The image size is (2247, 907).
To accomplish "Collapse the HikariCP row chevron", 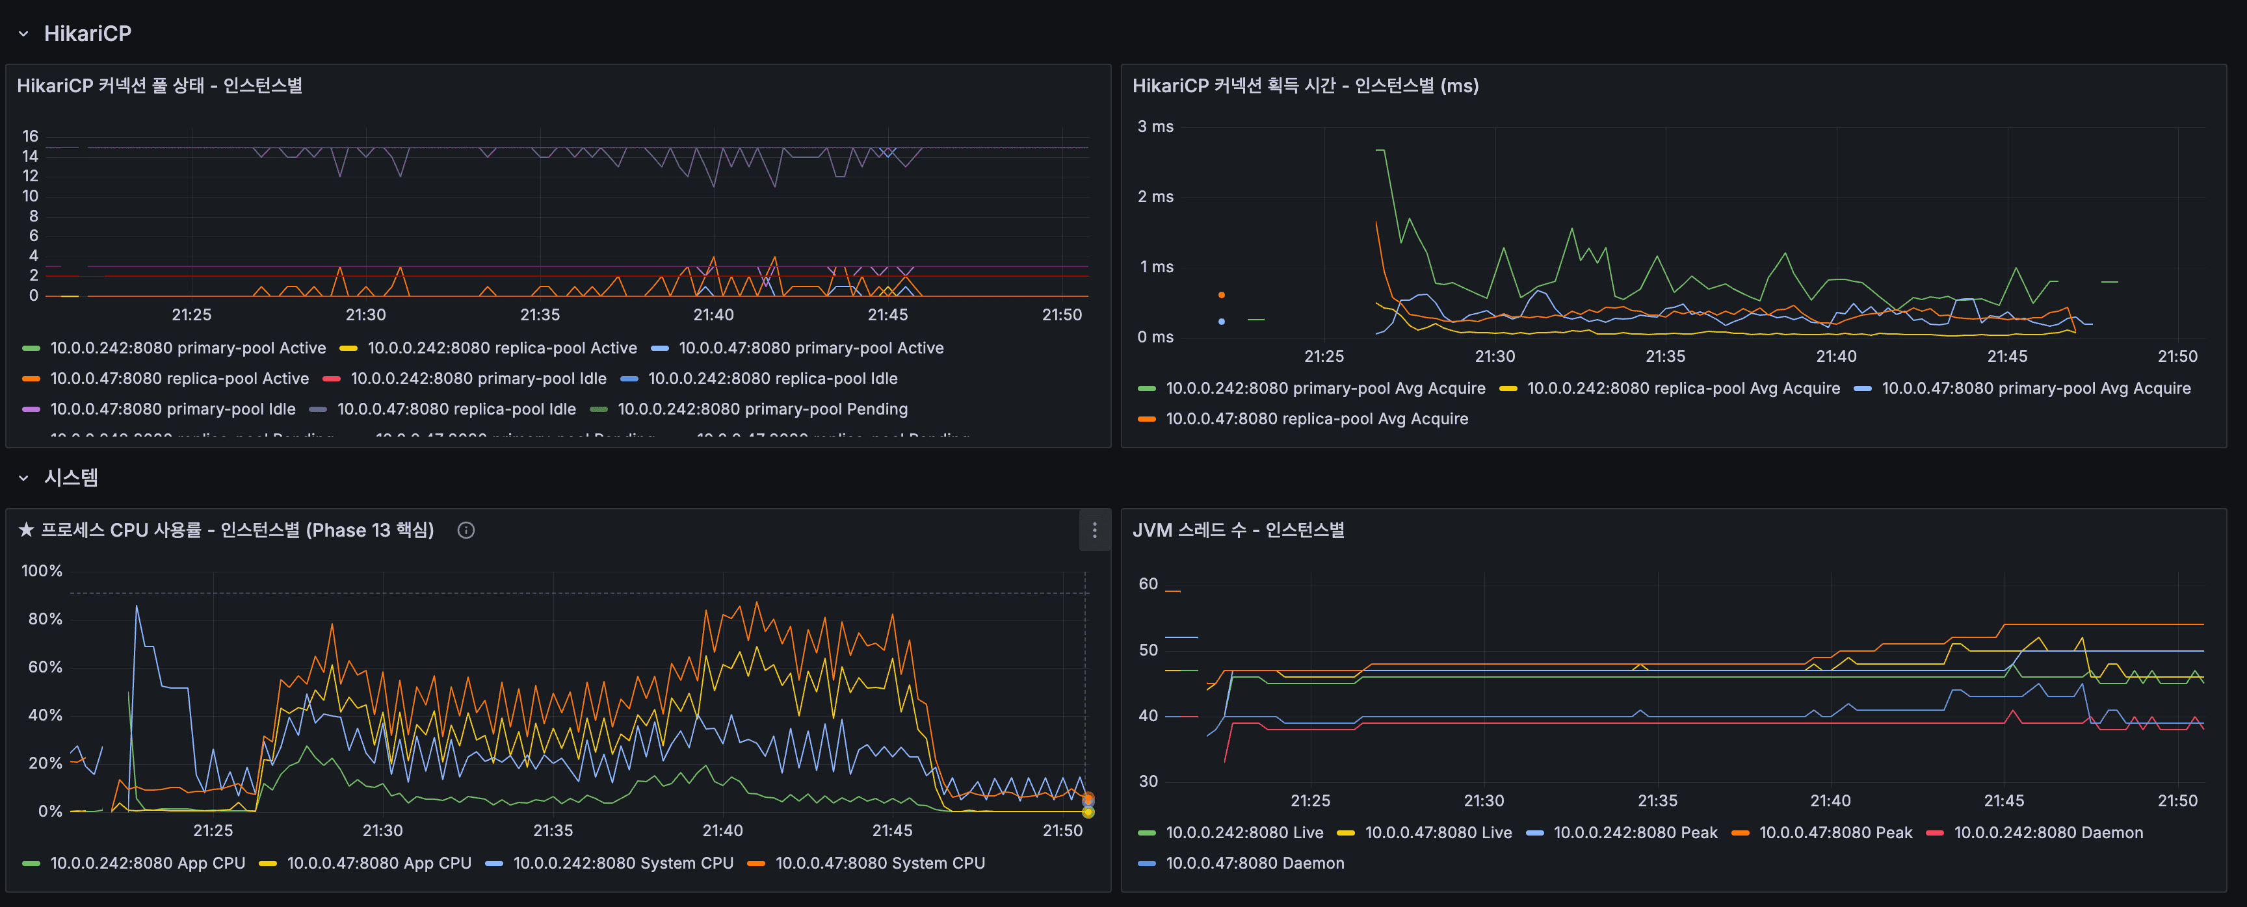I will click(23, 34).
